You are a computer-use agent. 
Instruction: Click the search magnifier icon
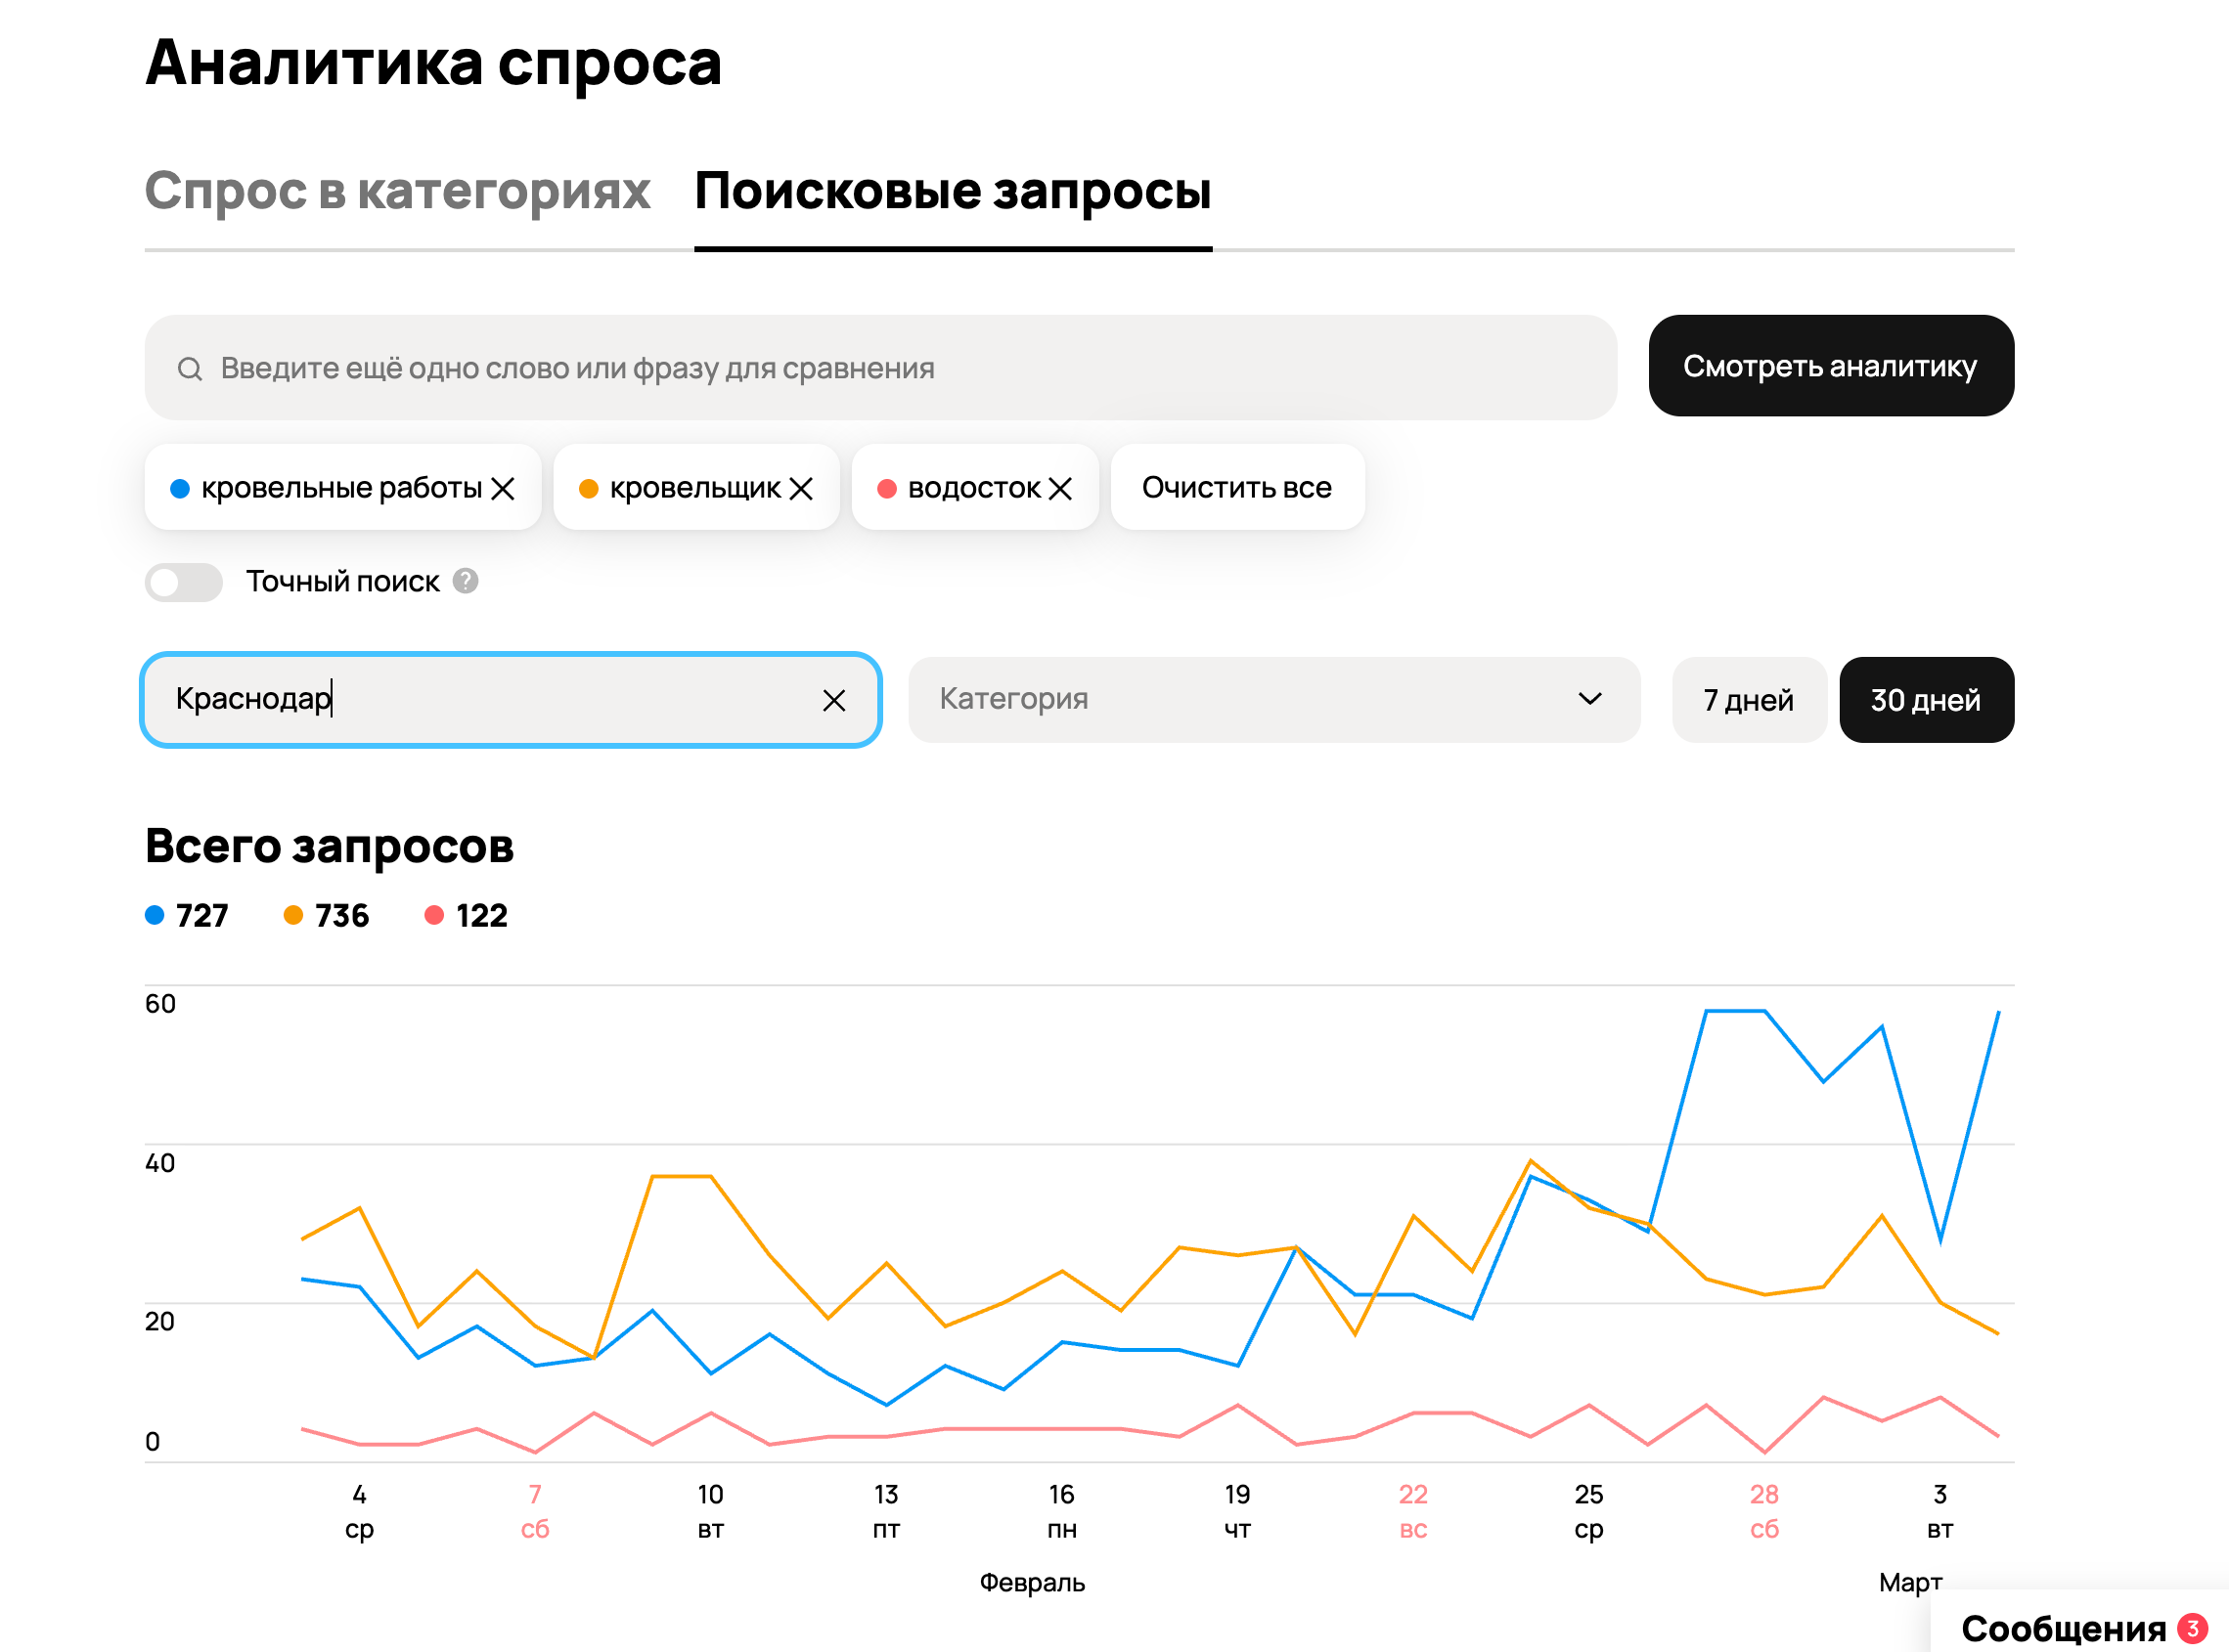[x=189, y=369]
